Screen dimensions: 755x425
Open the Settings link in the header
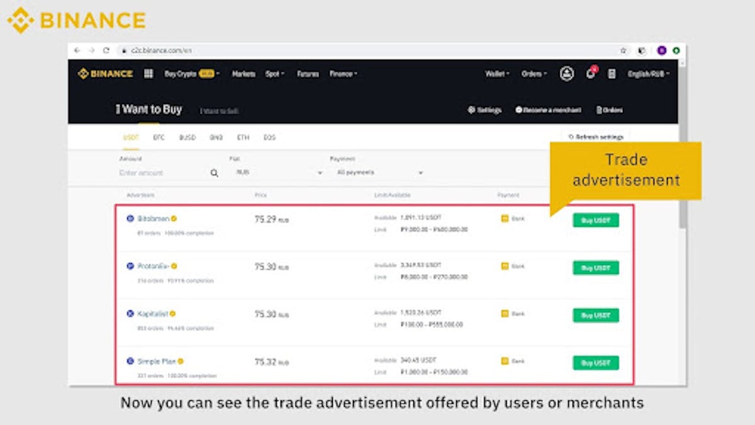pos(484,110)
